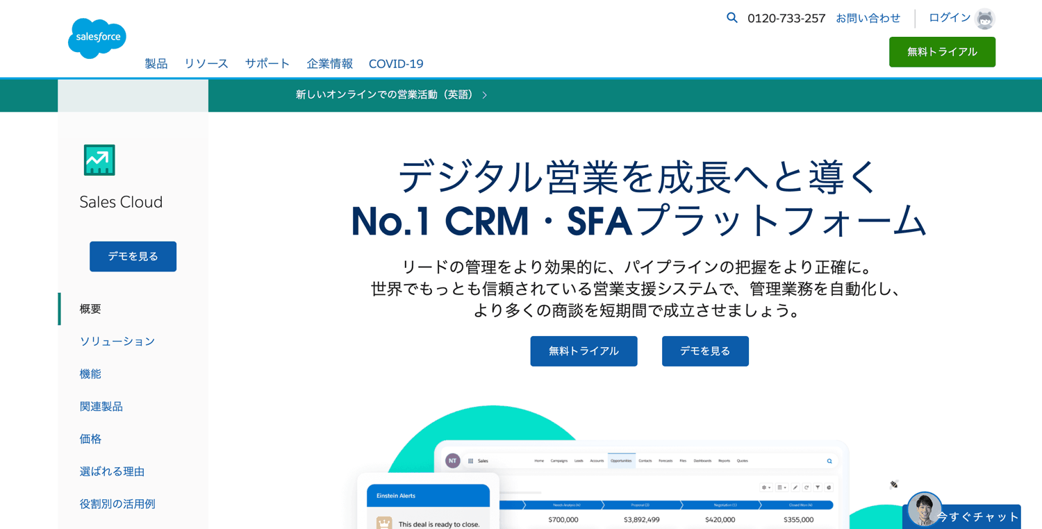Screen dimensions: 1042x529
Task: Open the 企業情報 navigation menu
Action: click(x=330, y=64)
